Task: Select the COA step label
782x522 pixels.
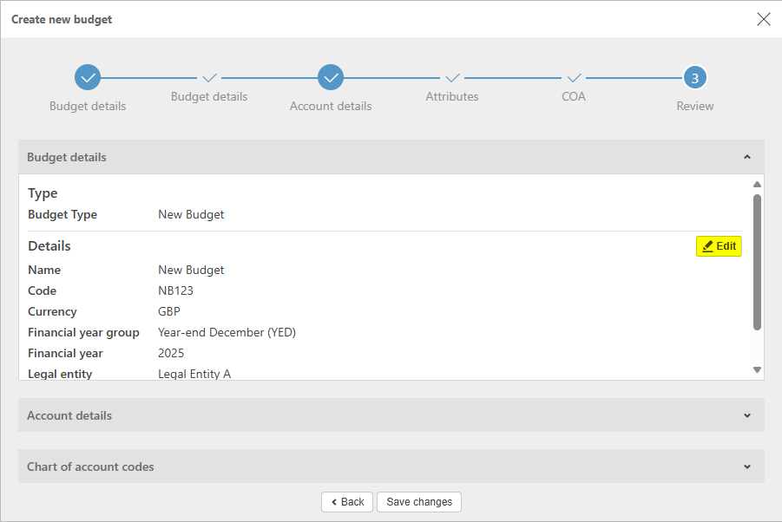Action: pos(574,97)
